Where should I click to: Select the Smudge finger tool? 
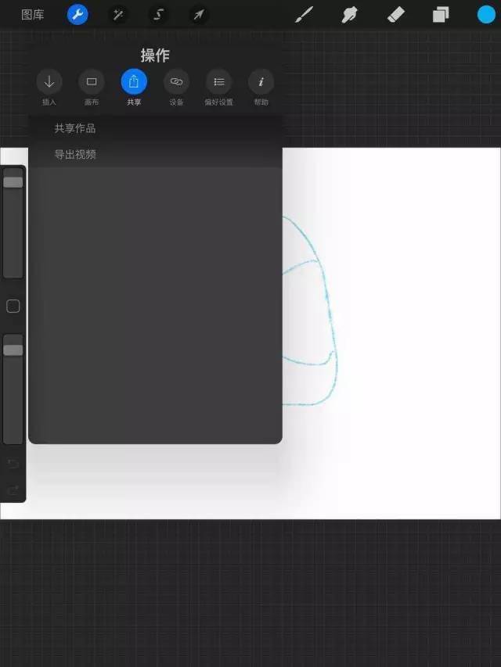pos(349,15)
